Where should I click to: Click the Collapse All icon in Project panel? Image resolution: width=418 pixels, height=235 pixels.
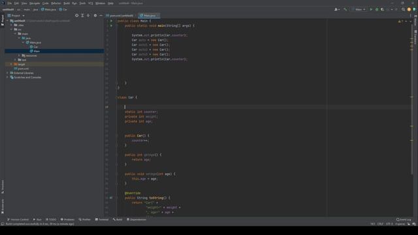click(88, 16)
